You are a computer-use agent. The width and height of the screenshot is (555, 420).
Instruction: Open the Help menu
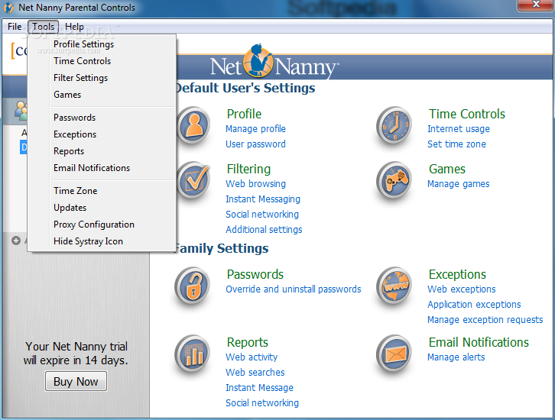(x=74, y=27)
